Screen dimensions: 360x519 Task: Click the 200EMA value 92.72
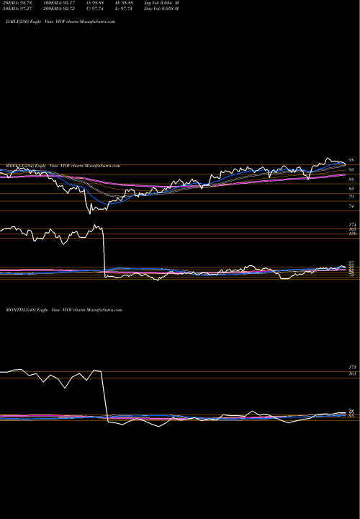coord(60,9)
